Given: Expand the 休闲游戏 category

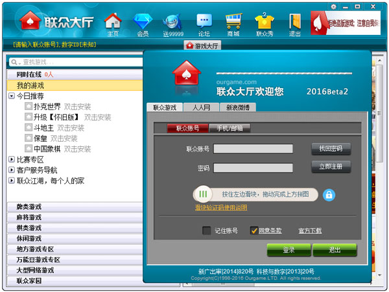Looking at the screenshot, I should coord(75,238).
